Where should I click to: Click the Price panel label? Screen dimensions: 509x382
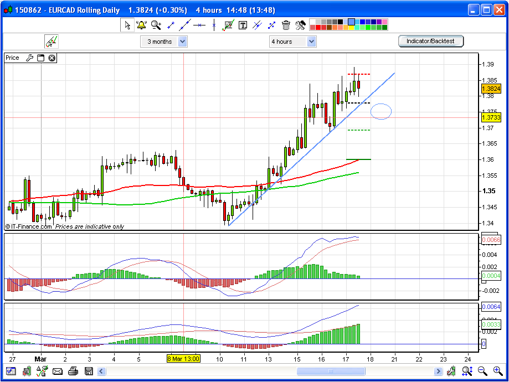12,58
